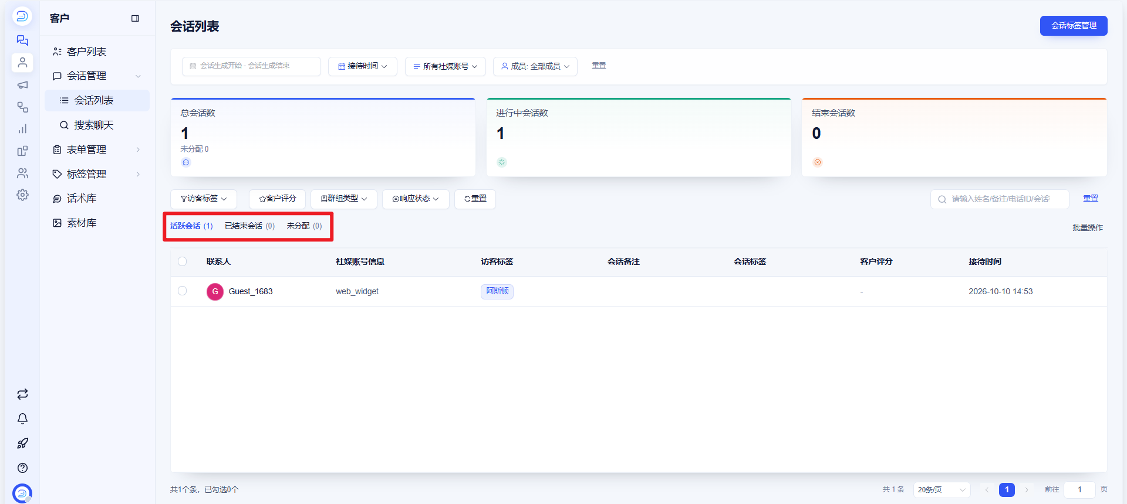
Task: Switch to the 未分配 tab
Action: [x=304, y=226]
